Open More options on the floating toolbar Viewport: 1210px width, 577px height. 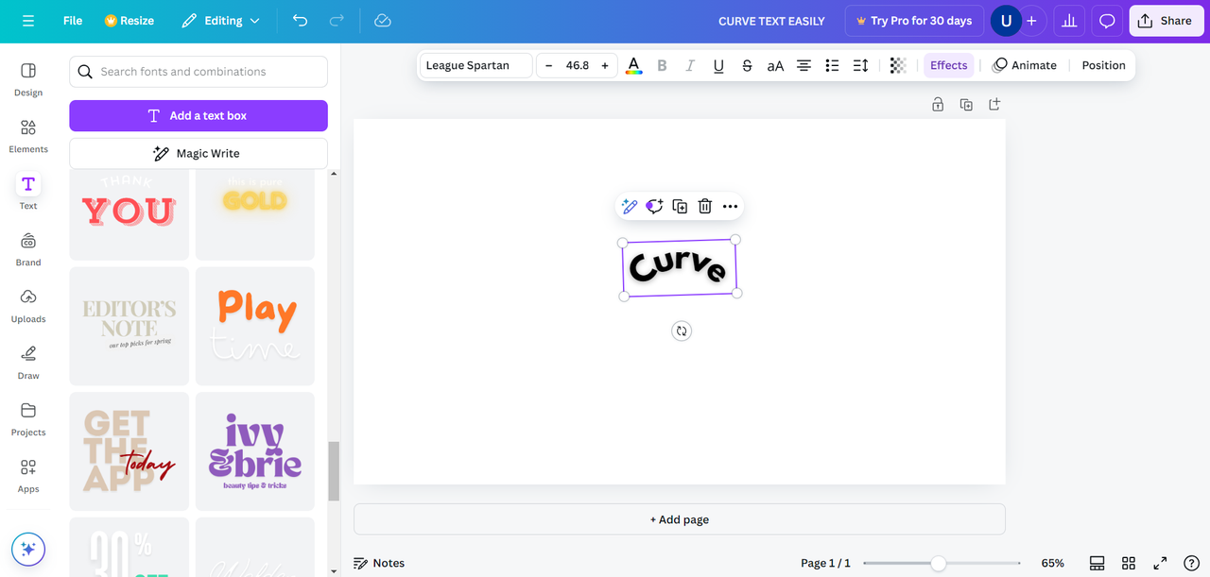pyautogui.click(x=730, y=206)
